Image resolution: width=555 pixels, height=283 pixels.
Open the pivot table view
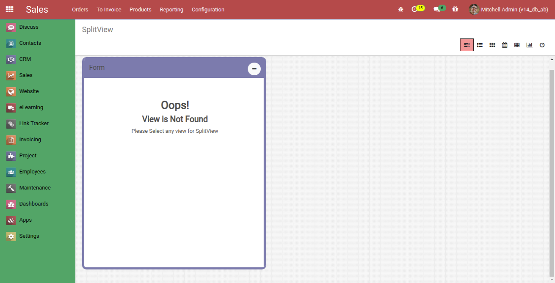click(517, 45)
